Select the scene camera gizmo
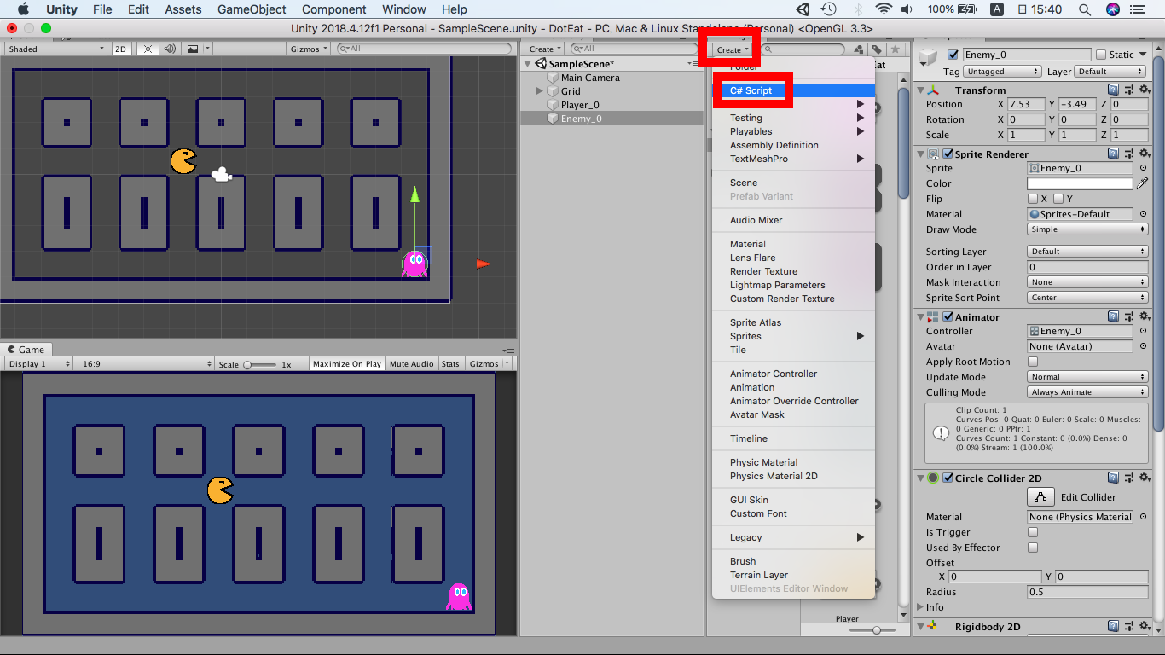The width and height of the screenshot is (1165, 655). point(221,174)
